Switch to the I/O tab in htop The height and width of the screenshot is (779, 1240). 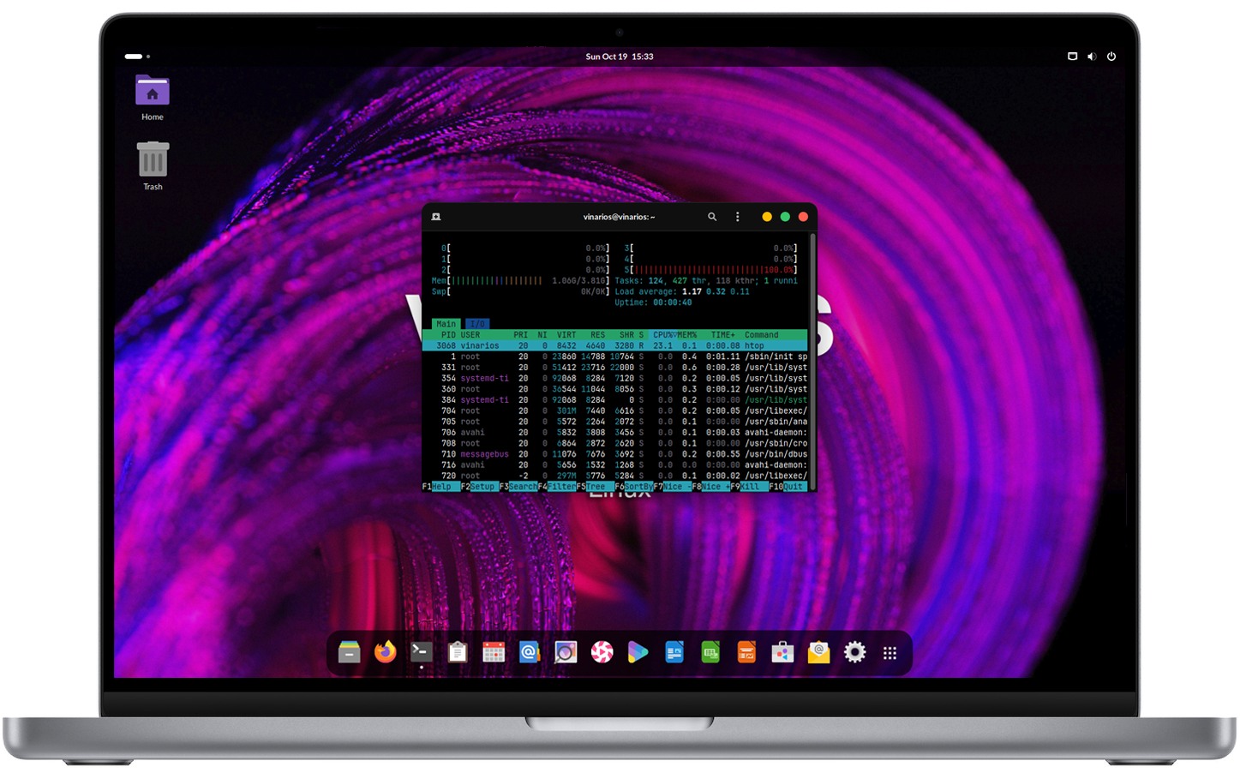(x=476, y=323)
